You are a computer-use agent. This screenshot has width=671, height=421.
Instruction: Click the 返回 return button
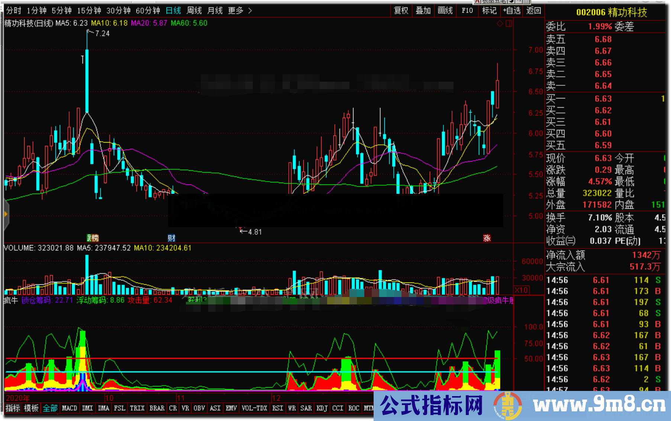(533, 11)
